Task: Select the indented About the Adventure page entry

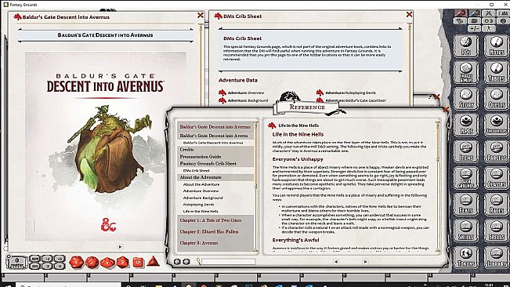Action: [201, 184]
